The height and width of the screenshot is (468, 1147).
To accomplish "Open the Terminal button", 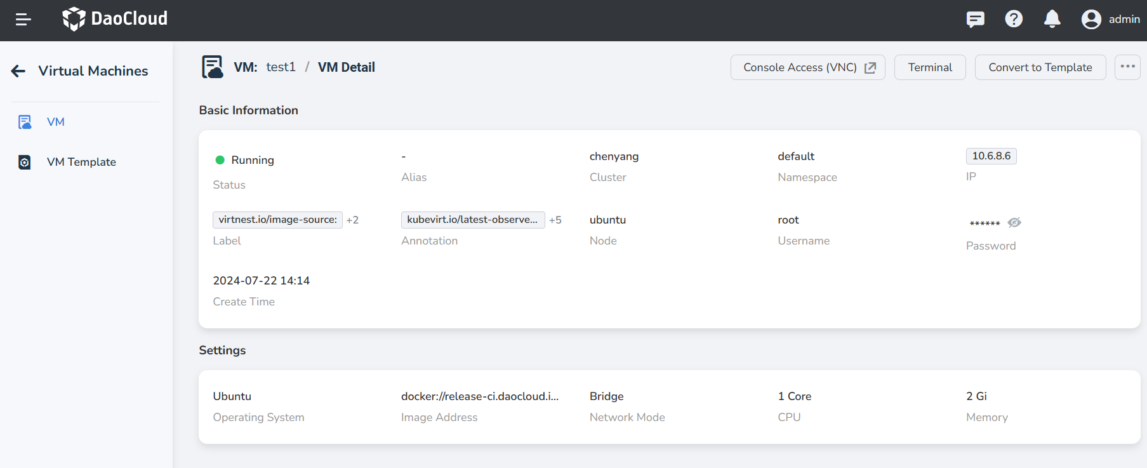I will (929, 67).
